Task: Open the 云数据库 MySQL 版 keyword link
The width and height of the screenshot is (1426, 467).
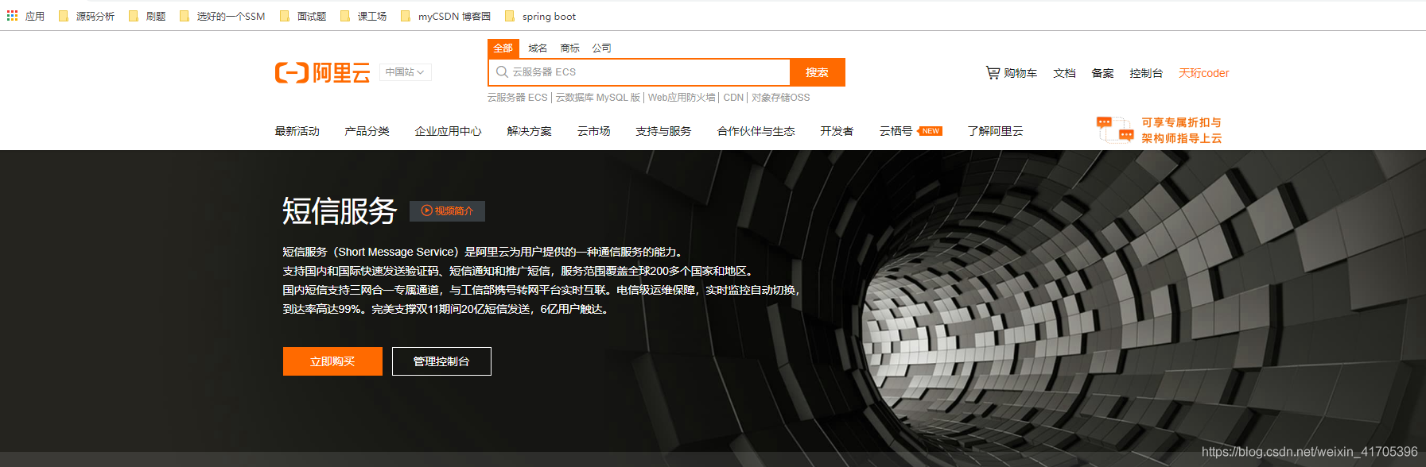Action: click(597, 98)
